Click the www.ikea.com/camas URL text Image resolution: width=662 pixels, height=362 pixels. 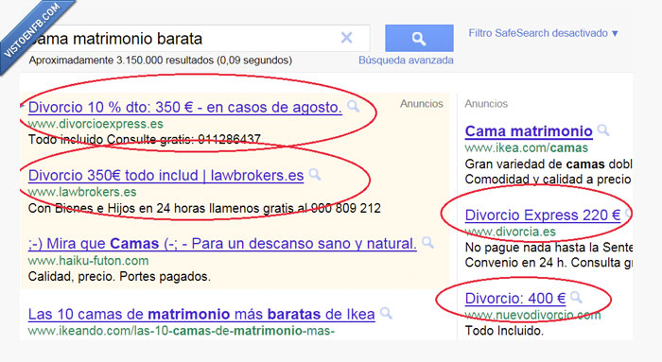[527, 148]
